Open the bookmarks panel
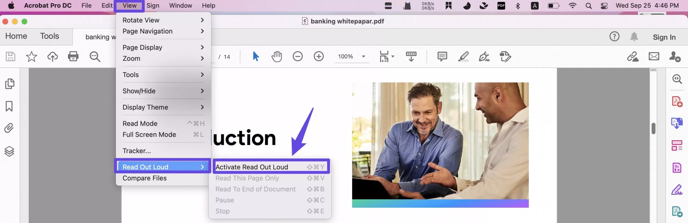688x223 pixels. 9,106
